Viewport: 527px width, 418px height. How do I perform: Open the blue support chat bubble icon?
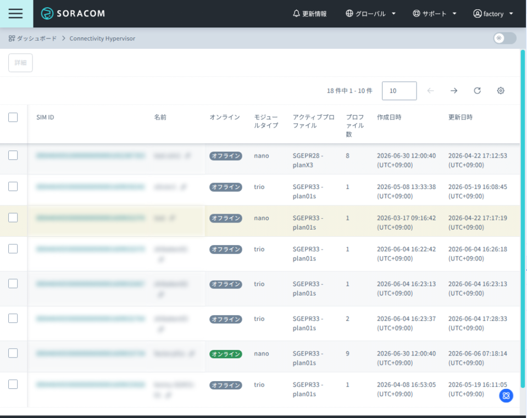tap(506, 396)
